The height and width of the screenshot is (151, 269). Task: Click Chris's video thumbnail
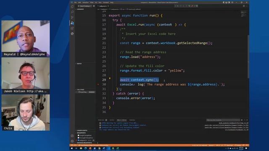point(26,113)
